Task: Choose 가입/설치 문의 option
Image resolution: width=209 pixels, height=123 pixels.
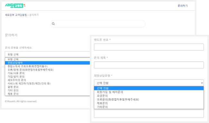Action: (x=47, y=77)
